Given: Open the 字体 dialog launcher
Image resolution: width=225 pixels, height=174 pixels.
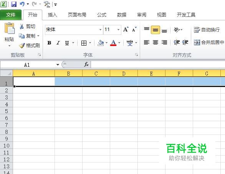Looking at the screenshot, I should pyautogui.click(x=136, y=55).
